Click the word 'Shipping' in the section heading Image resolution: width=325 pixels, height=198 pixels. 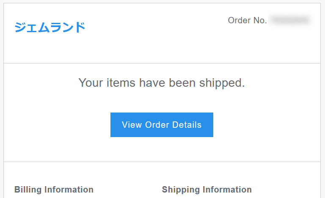point(180,190)
